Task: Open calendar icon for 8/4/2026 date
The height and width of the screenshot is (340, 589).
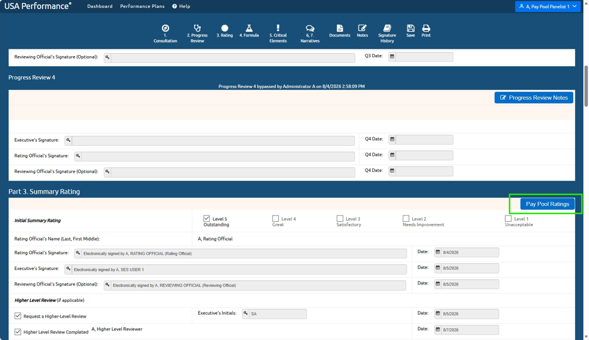Action: click(438, 252)
